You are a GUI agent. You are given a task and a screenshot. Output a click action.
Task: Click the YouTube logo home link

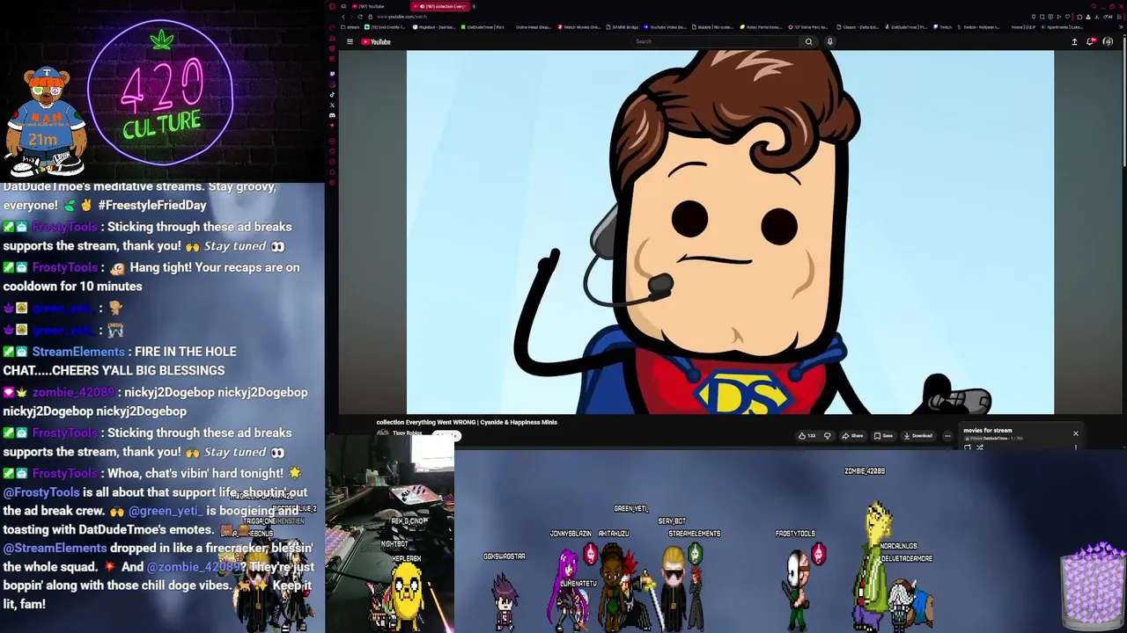point(376,41)
